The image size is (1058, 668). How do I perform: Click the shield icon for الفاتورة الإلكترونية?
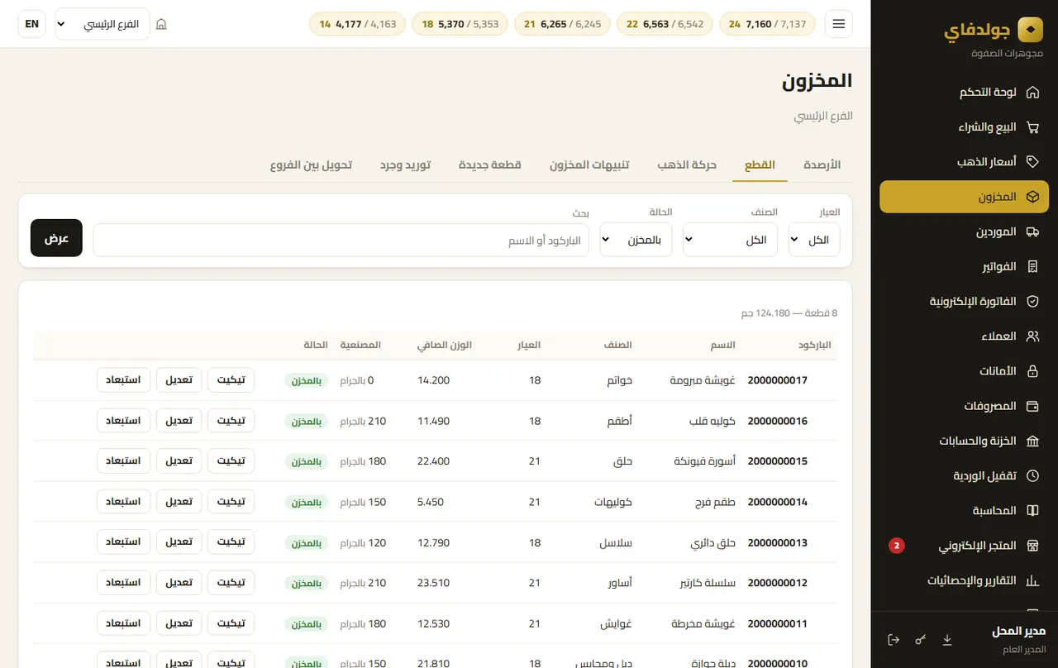1032,302
